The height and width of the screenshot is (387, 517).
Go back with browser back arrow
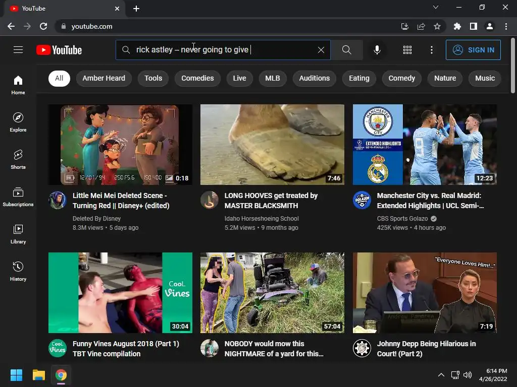click(11, 26)
